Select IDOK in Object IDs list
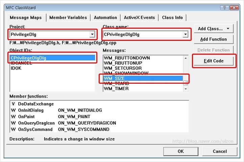Screen dimensions: 244x162 52,68
